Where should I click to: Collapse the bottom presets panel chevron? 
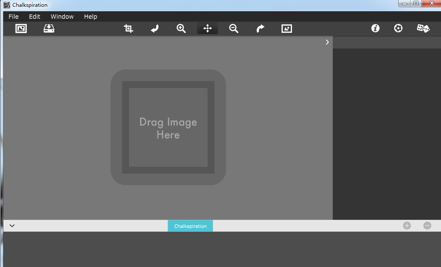[x=12, y=226]
